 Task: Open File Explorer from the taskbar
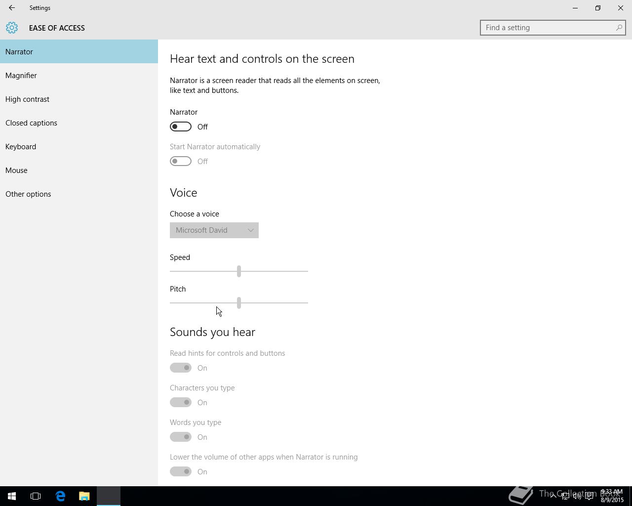point(84,496)
